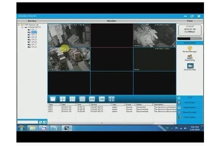Open DeviceConfig icon
The image size is (220, 146).
(190, 66)
